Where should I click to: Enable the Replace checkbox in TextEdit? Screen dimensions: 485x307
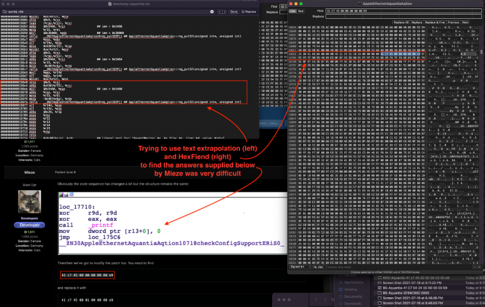point(242,12)
